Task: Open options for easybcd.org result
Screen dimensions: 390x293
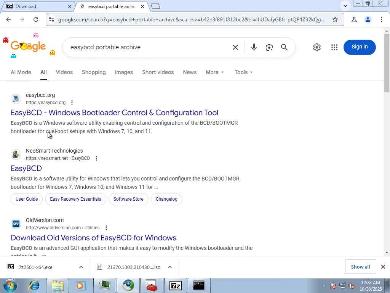Action: click(72, 103)
